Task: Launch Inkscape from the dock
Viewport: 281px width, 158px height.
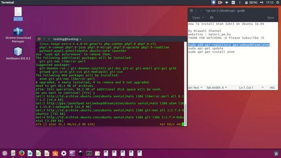Action: click(x=80, y=153)
